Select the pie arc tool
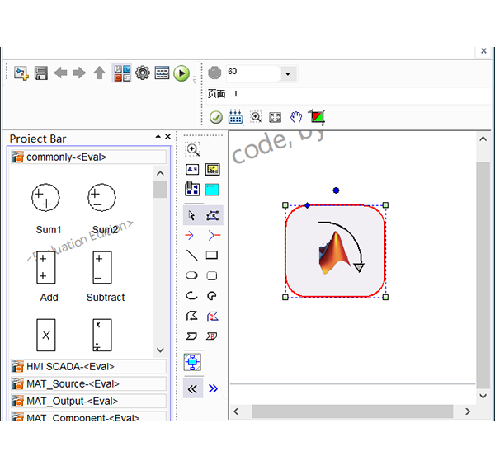The width and height of the screenshot is (495, 465). [x=212, y=296]
